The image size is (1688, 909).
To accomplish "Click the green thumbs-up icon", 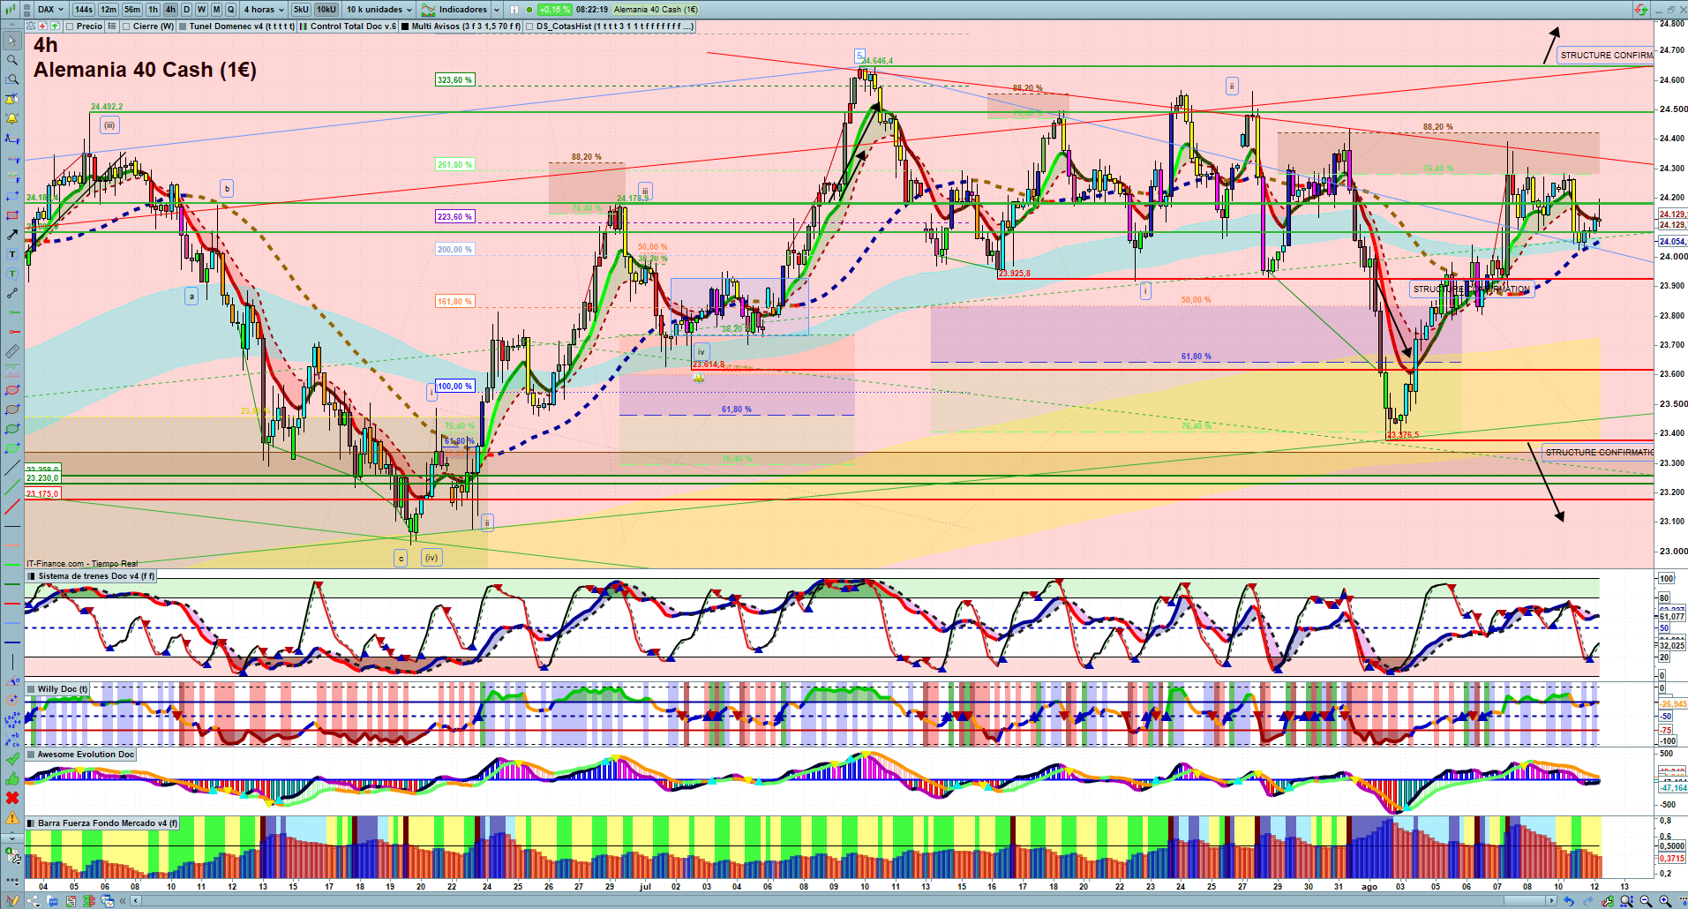I will click(x=12, y=778).
